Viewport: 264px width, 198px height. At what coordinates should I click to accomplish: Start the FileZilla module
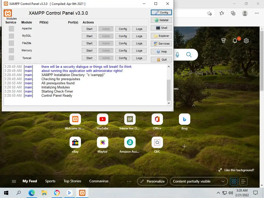tap(89, 43)
